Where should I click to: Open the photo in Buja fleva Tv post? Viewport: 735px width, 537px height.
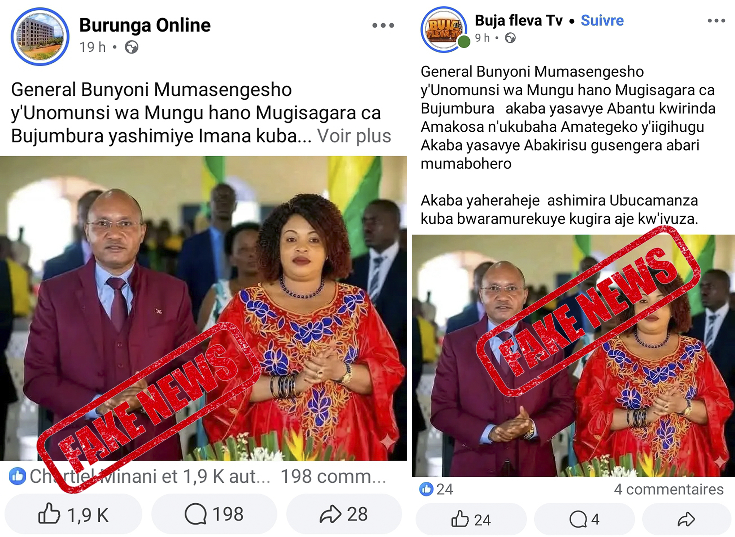pos(573,355)
